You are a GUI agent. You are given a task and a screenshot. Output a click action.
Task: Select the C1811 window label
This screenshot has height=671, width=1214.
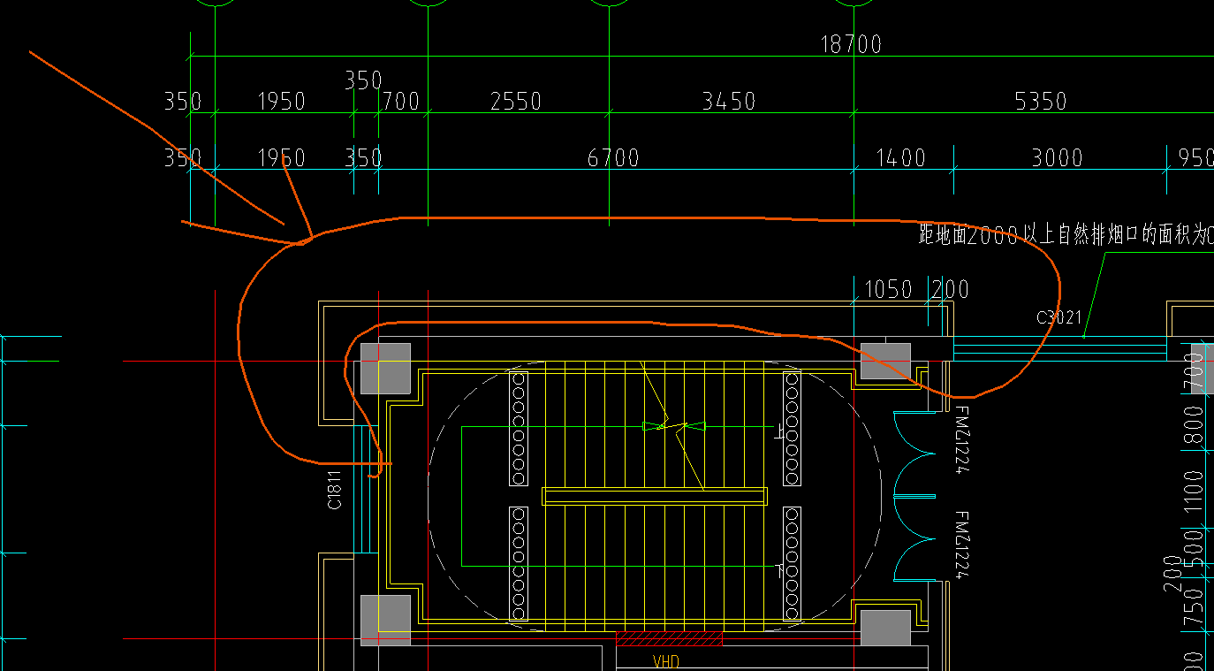(335, 490)
